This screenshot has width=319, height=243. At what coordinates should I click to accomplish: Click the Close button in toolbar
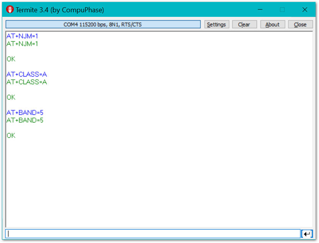[x=300, y=24]
